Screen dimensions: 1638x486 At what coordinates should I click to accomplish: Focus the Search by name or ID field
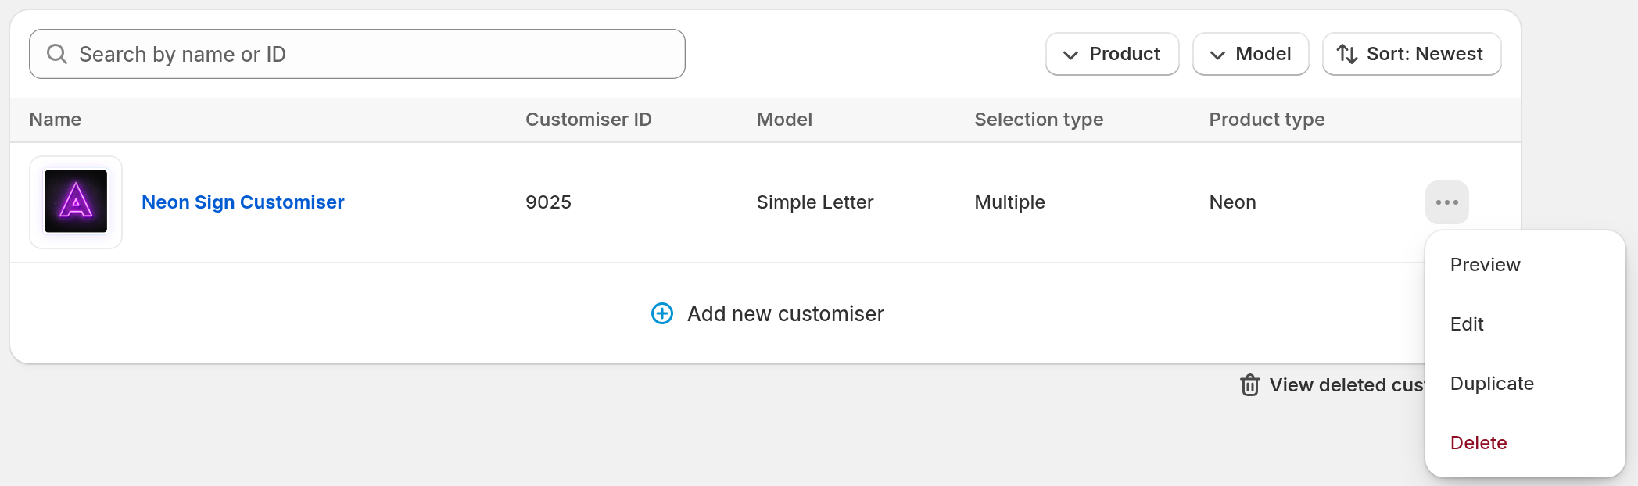coord(357,54)
